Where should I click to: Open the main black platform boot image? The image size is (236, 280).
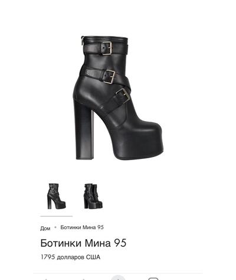[x=118, y=97]
